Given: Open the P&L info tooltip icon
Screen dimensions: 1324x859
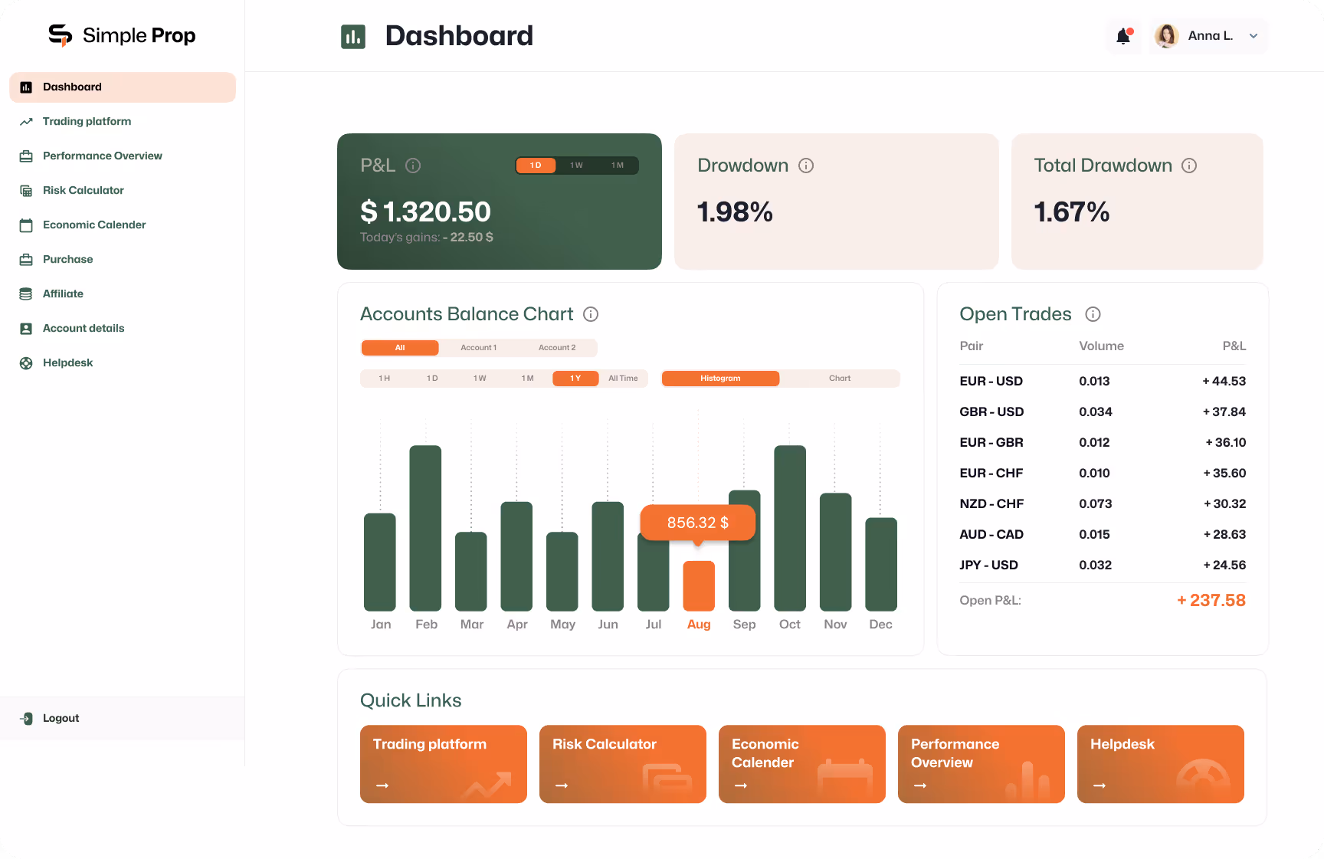Looking at the screenshot, I should [x=413, y=165].
